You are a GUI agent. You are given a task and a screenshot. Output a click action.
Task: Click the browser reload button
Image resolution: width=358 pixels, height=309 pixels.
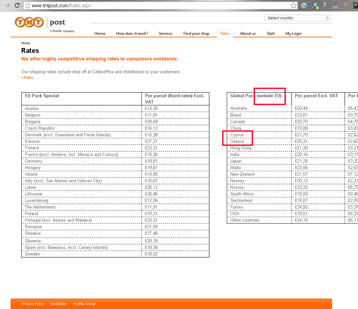(x=17, y=6)
